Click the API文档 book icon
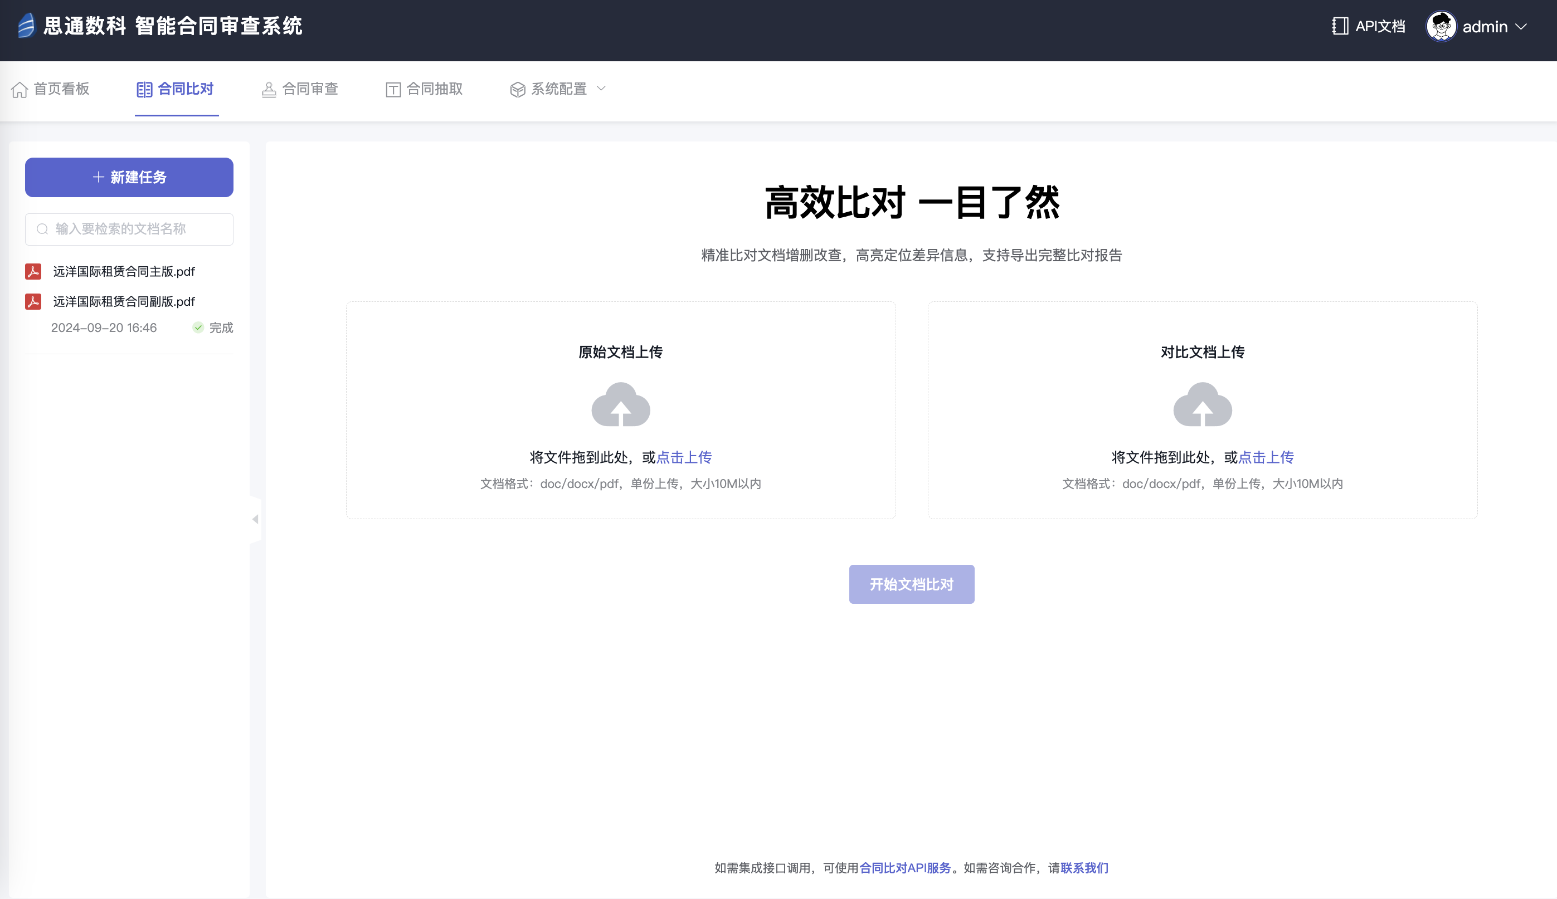1557x899 pixels. click(x=1340, y=26)
